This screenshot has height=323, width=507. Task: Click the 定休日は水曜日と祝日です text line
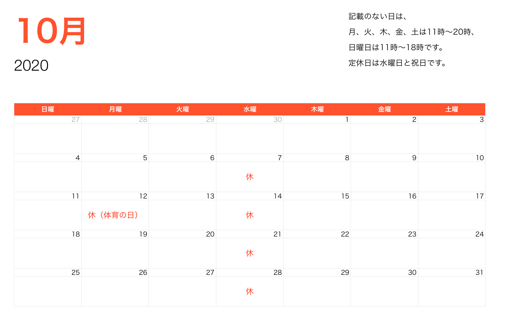(x=397, y=63)
